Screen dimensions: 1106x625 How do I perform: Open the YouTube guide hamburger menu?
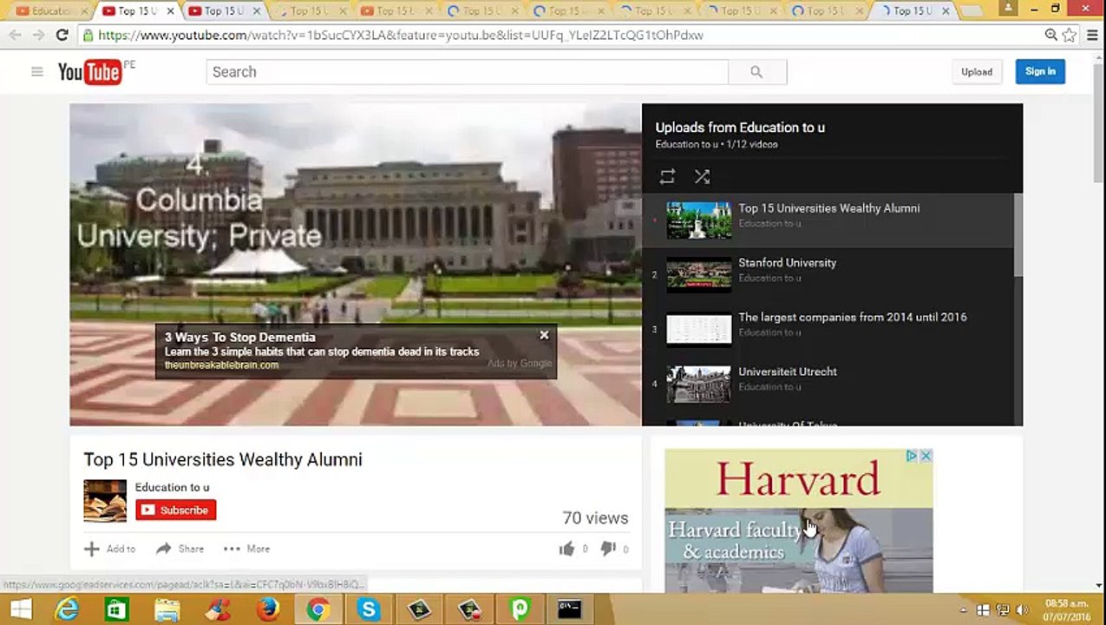pyautogui.click(x=37, y=72)
